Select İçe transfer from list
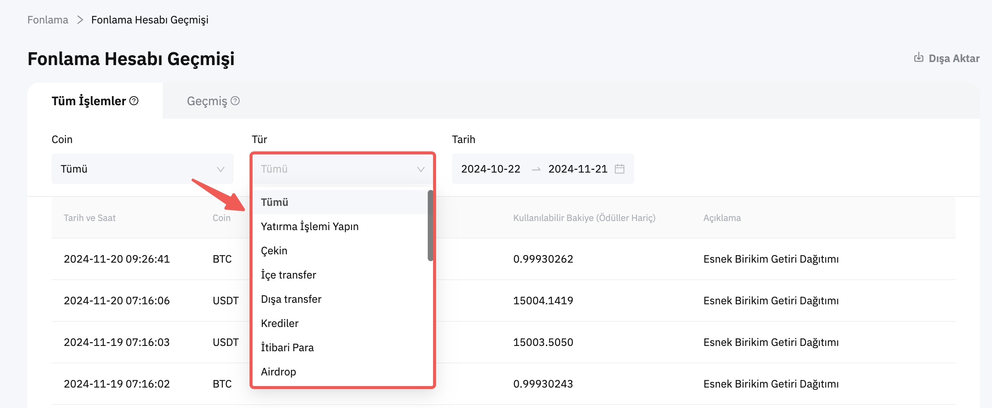992x408 pixels. tap(288, 275)
